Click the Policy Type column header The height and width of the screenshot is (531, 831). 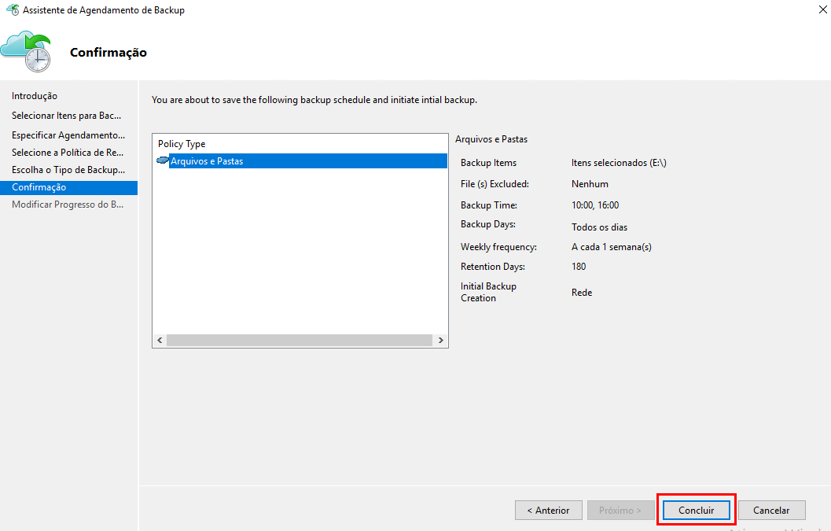(x=182, y=144)
